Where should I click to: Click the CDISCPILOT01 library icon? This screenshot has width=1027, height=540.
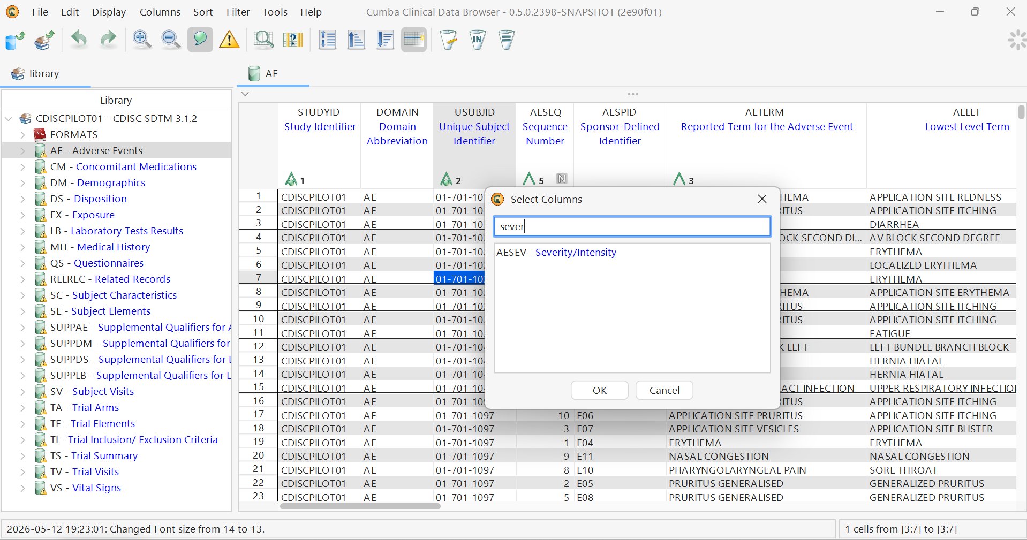(25, 119)
